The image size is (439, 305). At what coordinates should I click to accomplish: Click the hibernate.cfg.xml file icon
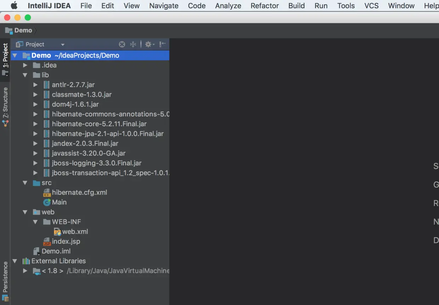(47, 192)
